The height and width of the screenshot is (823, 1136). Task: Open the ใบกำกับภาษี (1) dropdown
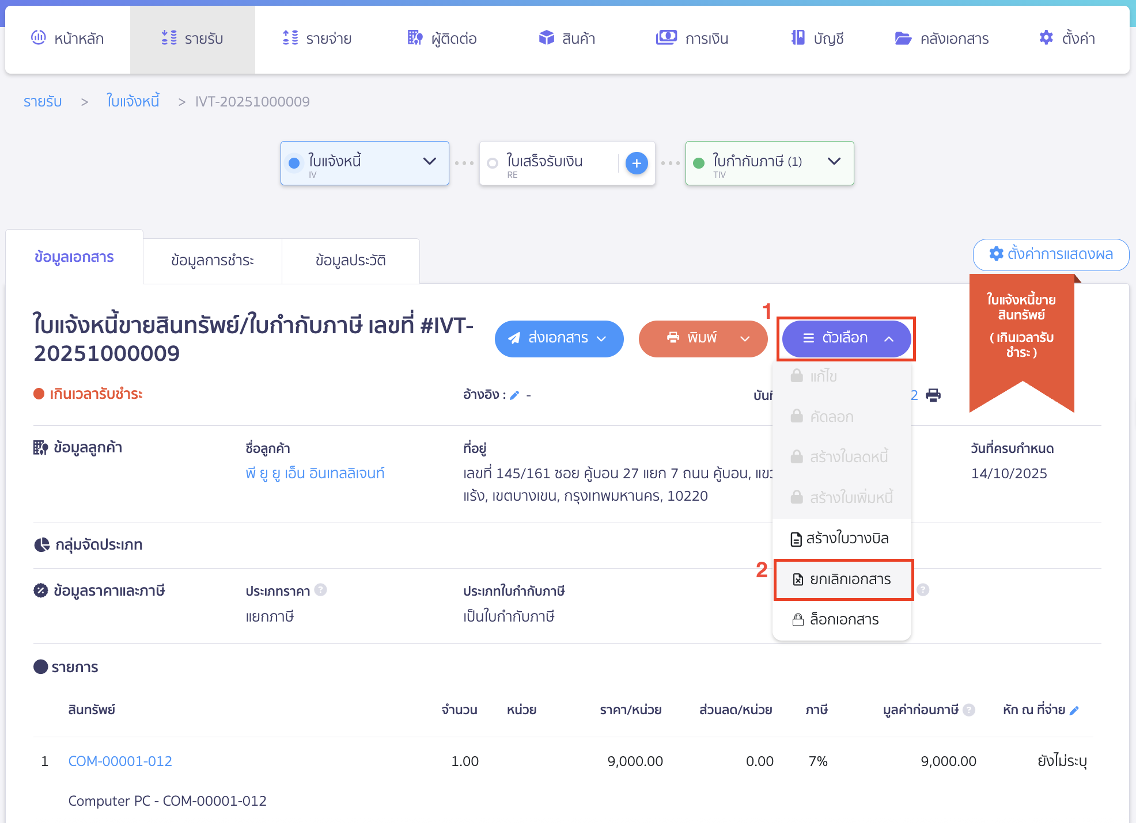834,162
